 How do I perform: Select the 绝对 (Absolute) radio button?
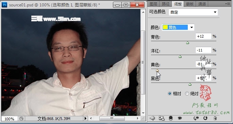click(187, 94)
